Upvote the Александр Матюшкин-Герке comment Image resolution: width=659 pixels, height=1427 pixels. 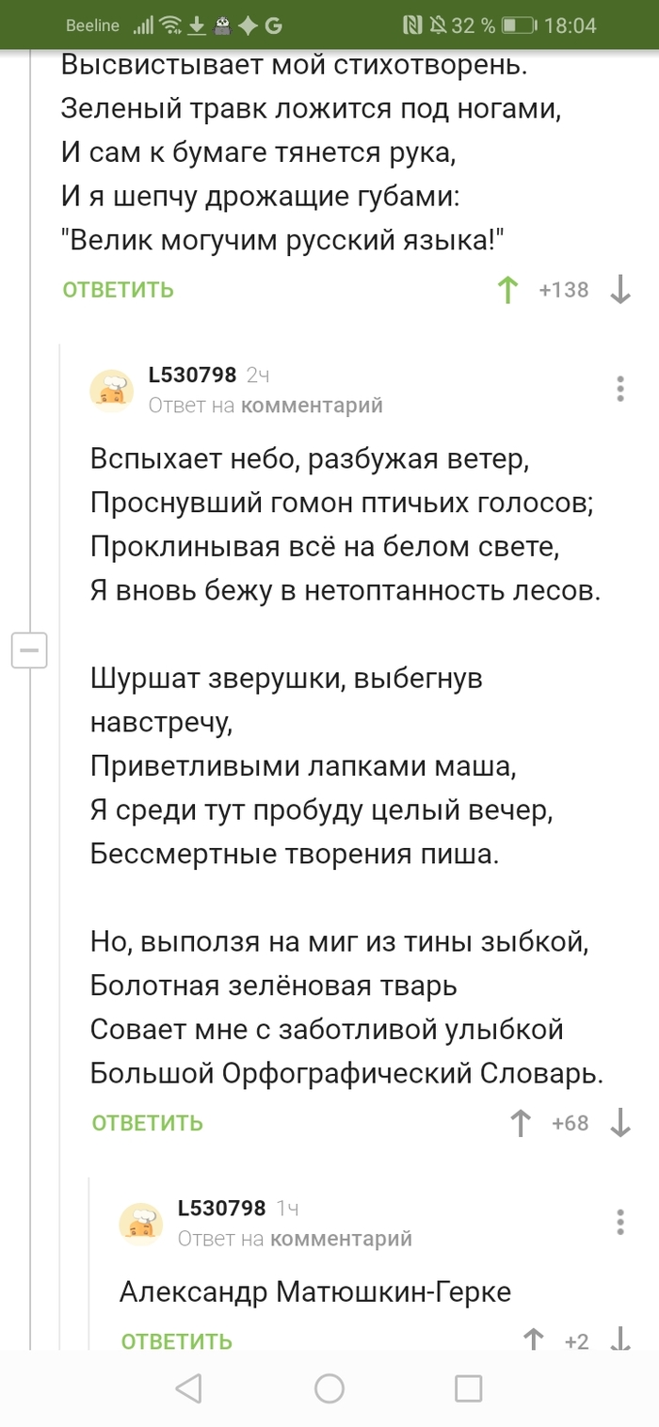point(534,1339)
